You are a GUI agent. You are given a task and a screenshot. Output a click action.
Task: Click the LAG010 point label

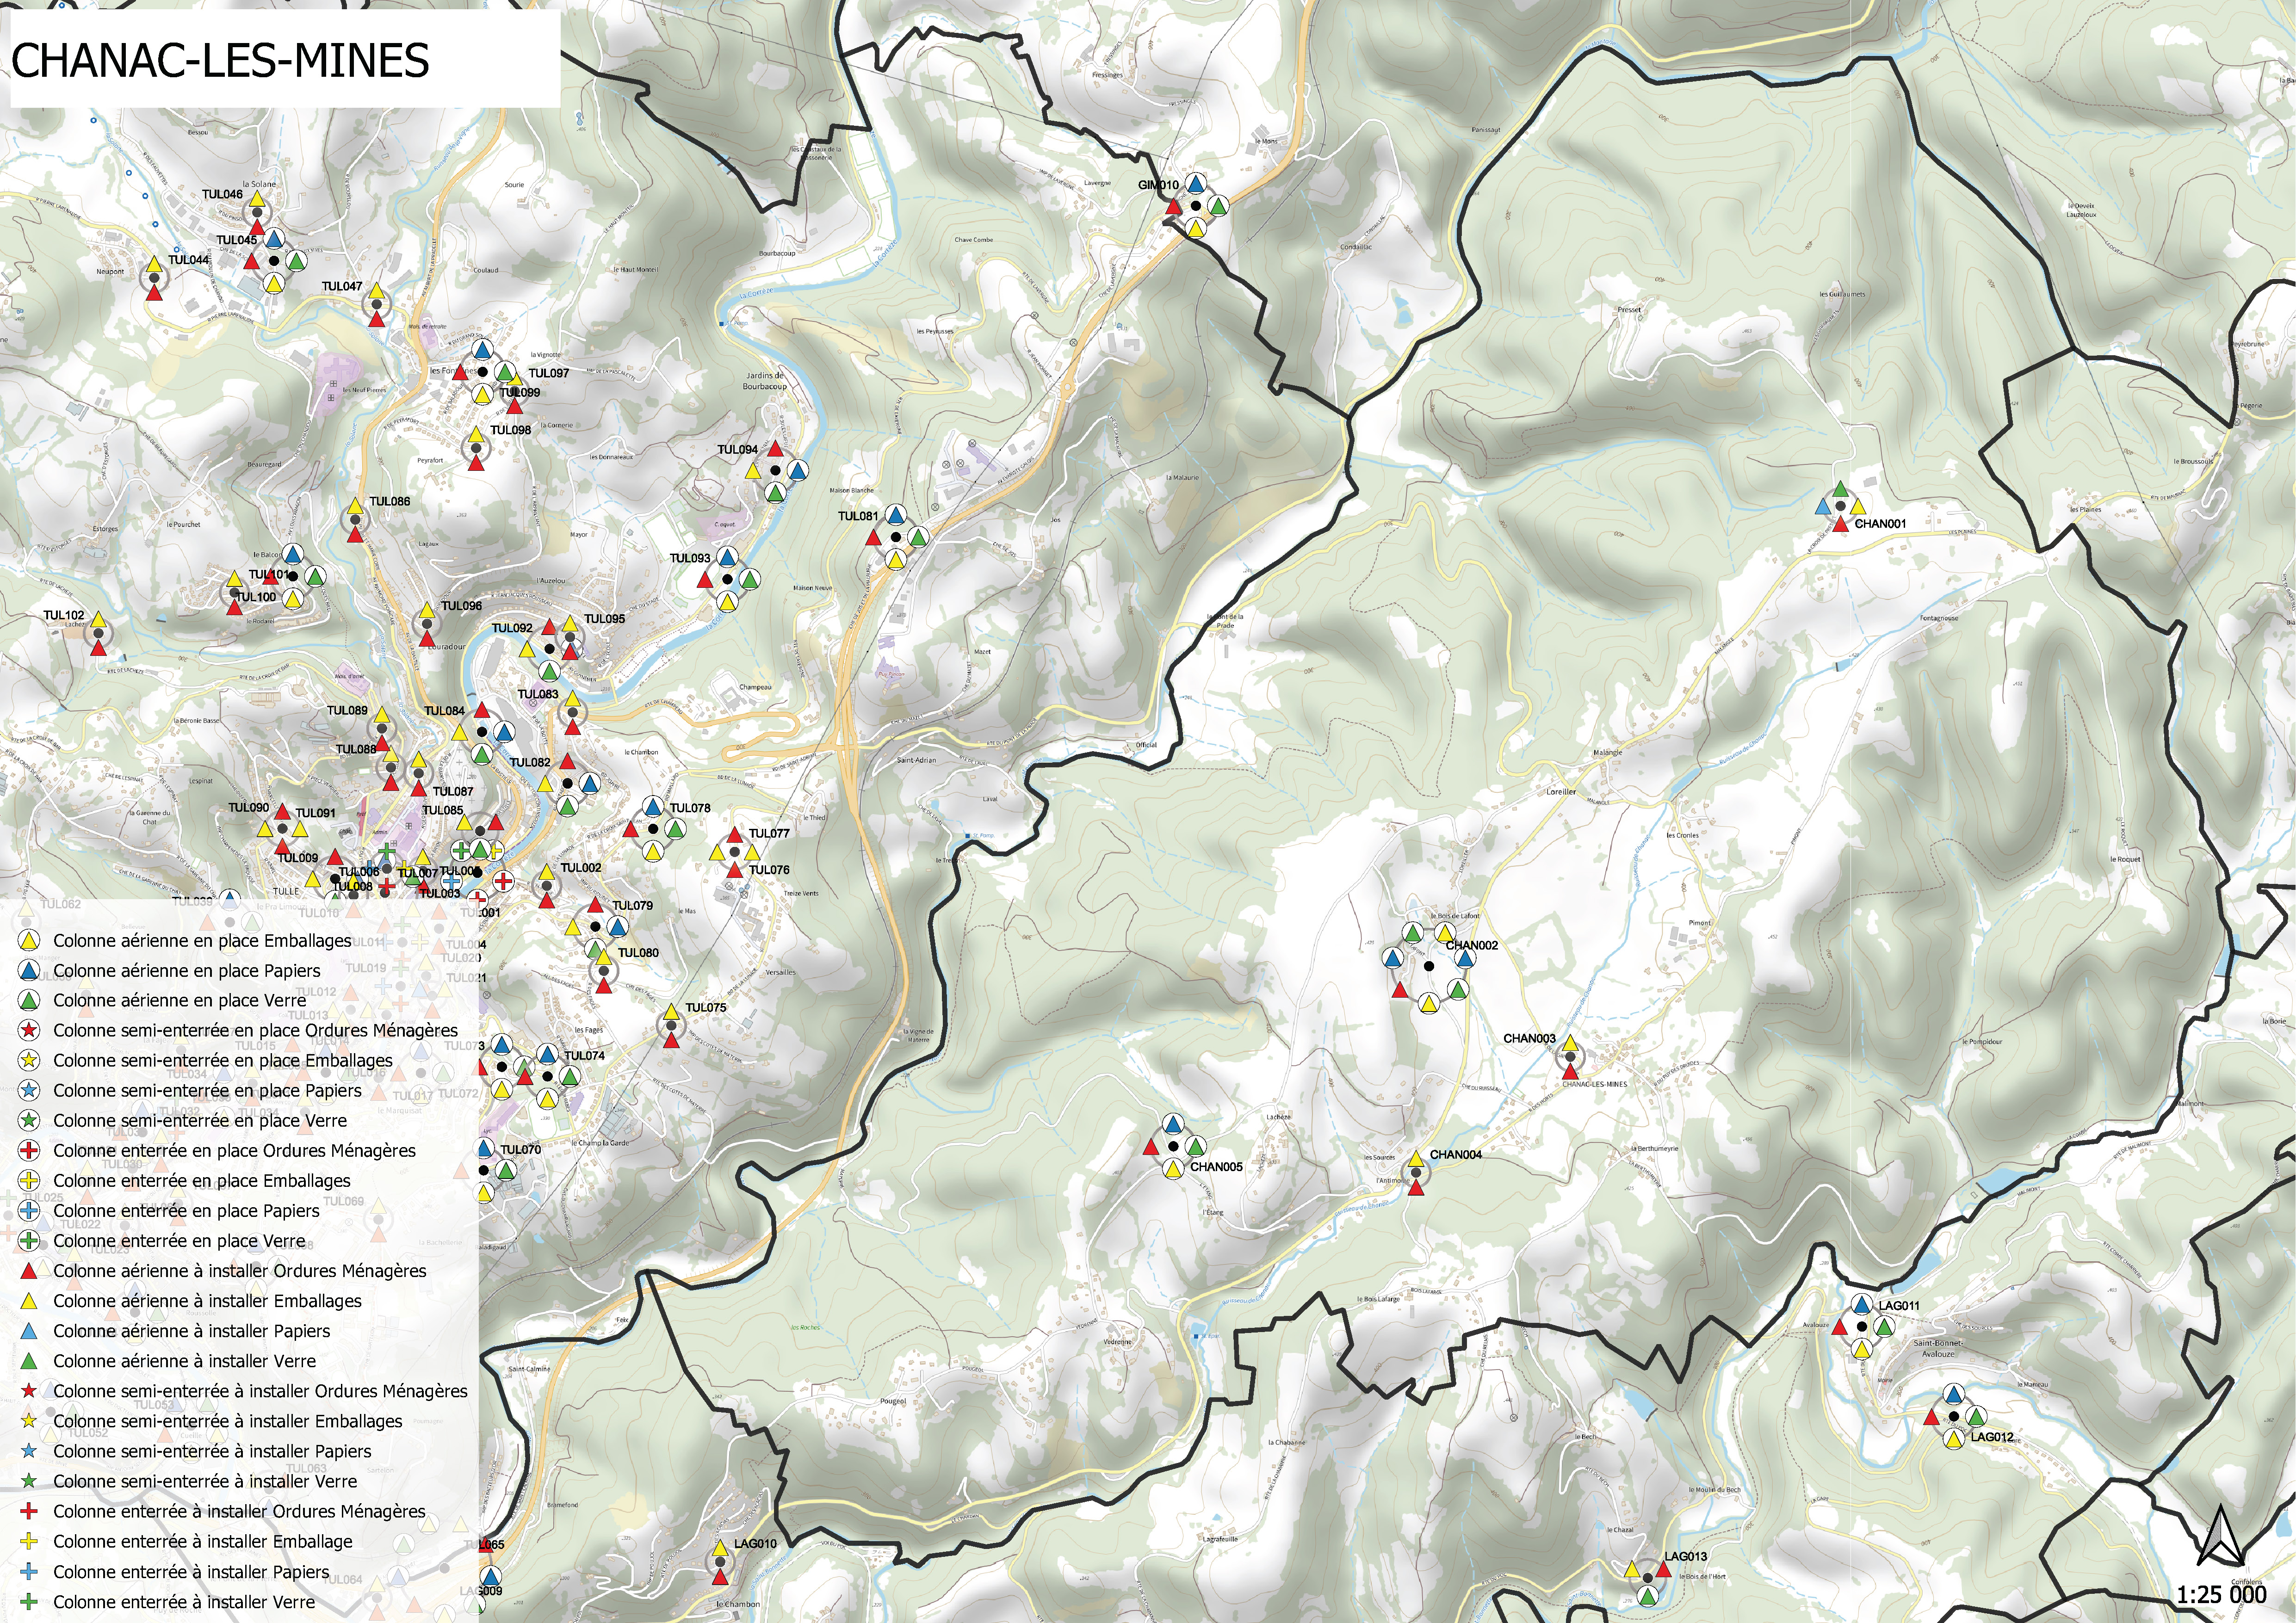click(755, 1543)
